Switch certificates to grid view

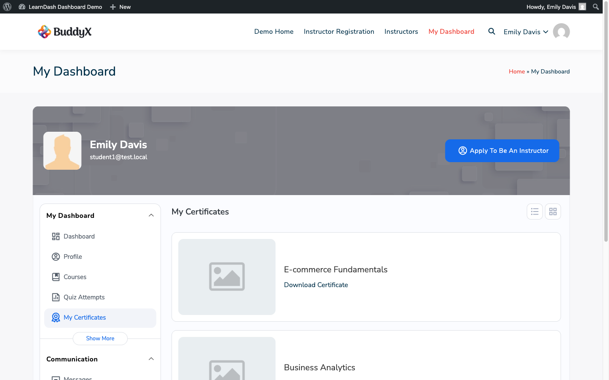click(553, 212)
